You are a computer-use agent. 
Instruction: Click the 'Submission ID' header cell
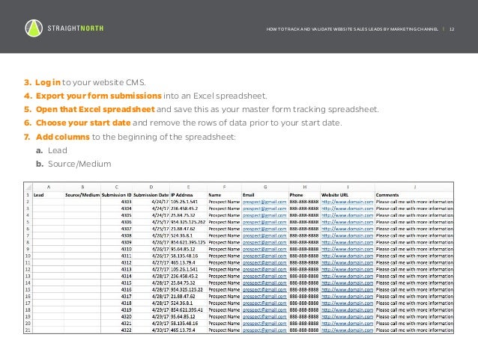click(x=116, y=195)
